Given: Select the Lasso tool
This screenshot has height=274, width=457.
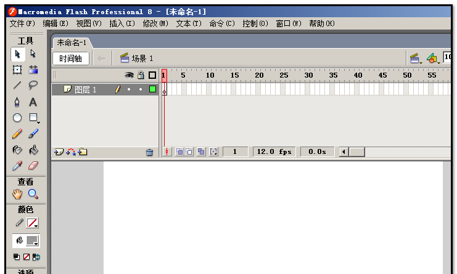Looking at the screenshot, I should tap(33, 86).
